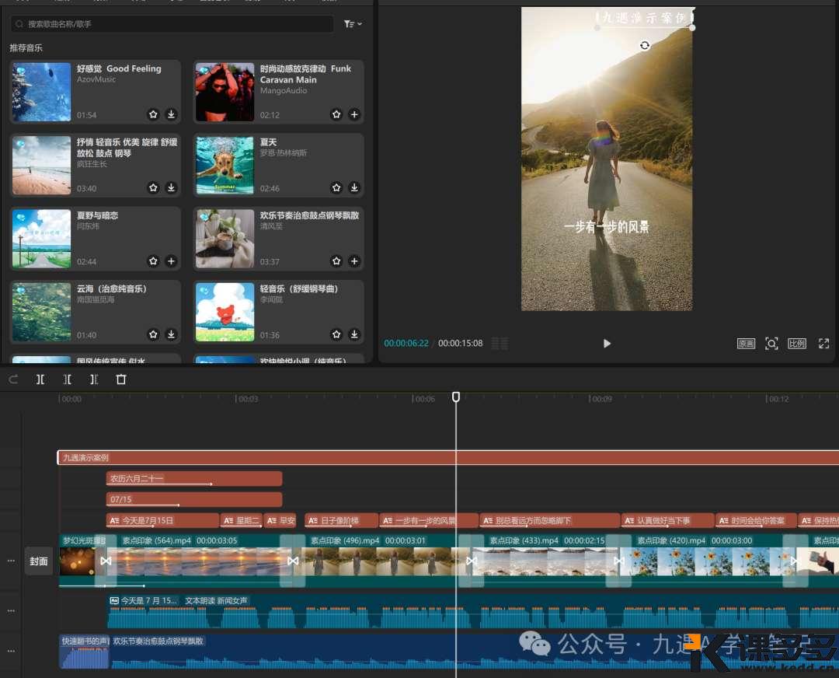Image resolution: width=839 pixels, height=678 pixels.
Task: Select the 早安 subtitle clip
Action: point(280,520)
